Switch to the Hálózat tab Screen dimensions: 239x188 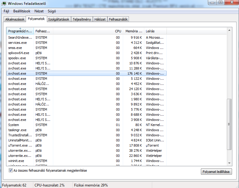point(100,19)
